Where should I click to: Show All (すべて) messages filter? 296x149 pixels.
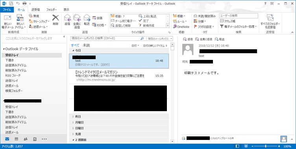click(x=75, y=45)
